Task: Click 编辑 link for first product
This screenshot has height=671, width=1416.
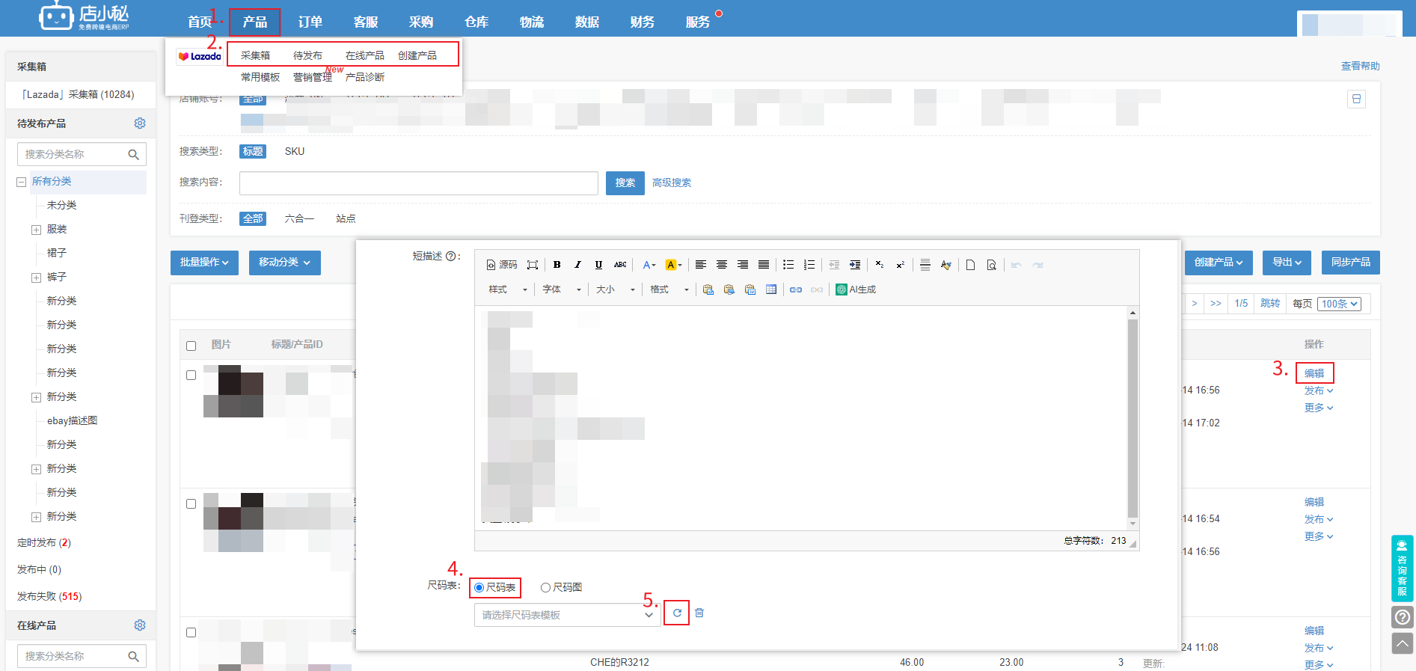Action: pyautogui.click(x=1314, y=373)
